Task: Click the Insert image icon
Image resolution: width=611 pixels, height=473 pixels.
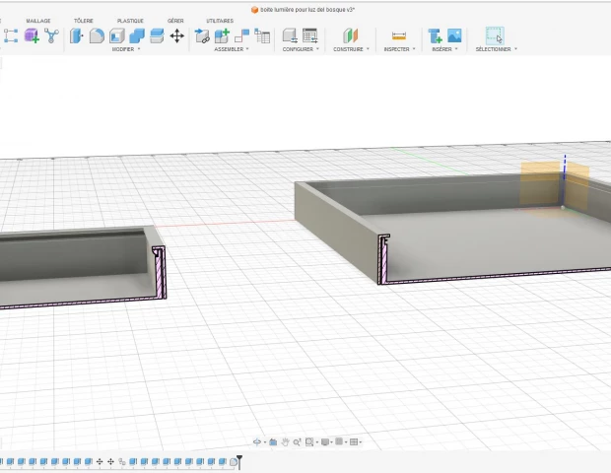Action: click(x=454, y=35)
